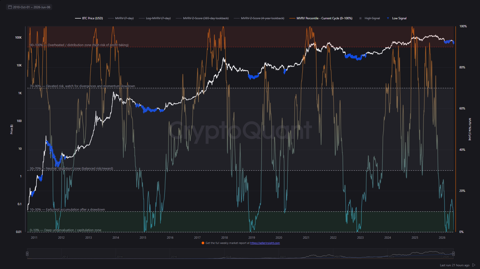
Task: Click the play icon next to Last run
Action: click(x=474, y=265)
